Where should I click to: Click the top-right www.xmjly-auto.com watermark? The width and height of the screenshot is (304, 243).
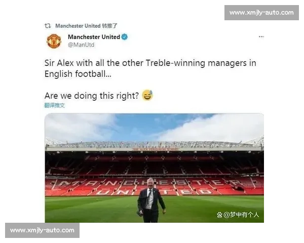261,13
